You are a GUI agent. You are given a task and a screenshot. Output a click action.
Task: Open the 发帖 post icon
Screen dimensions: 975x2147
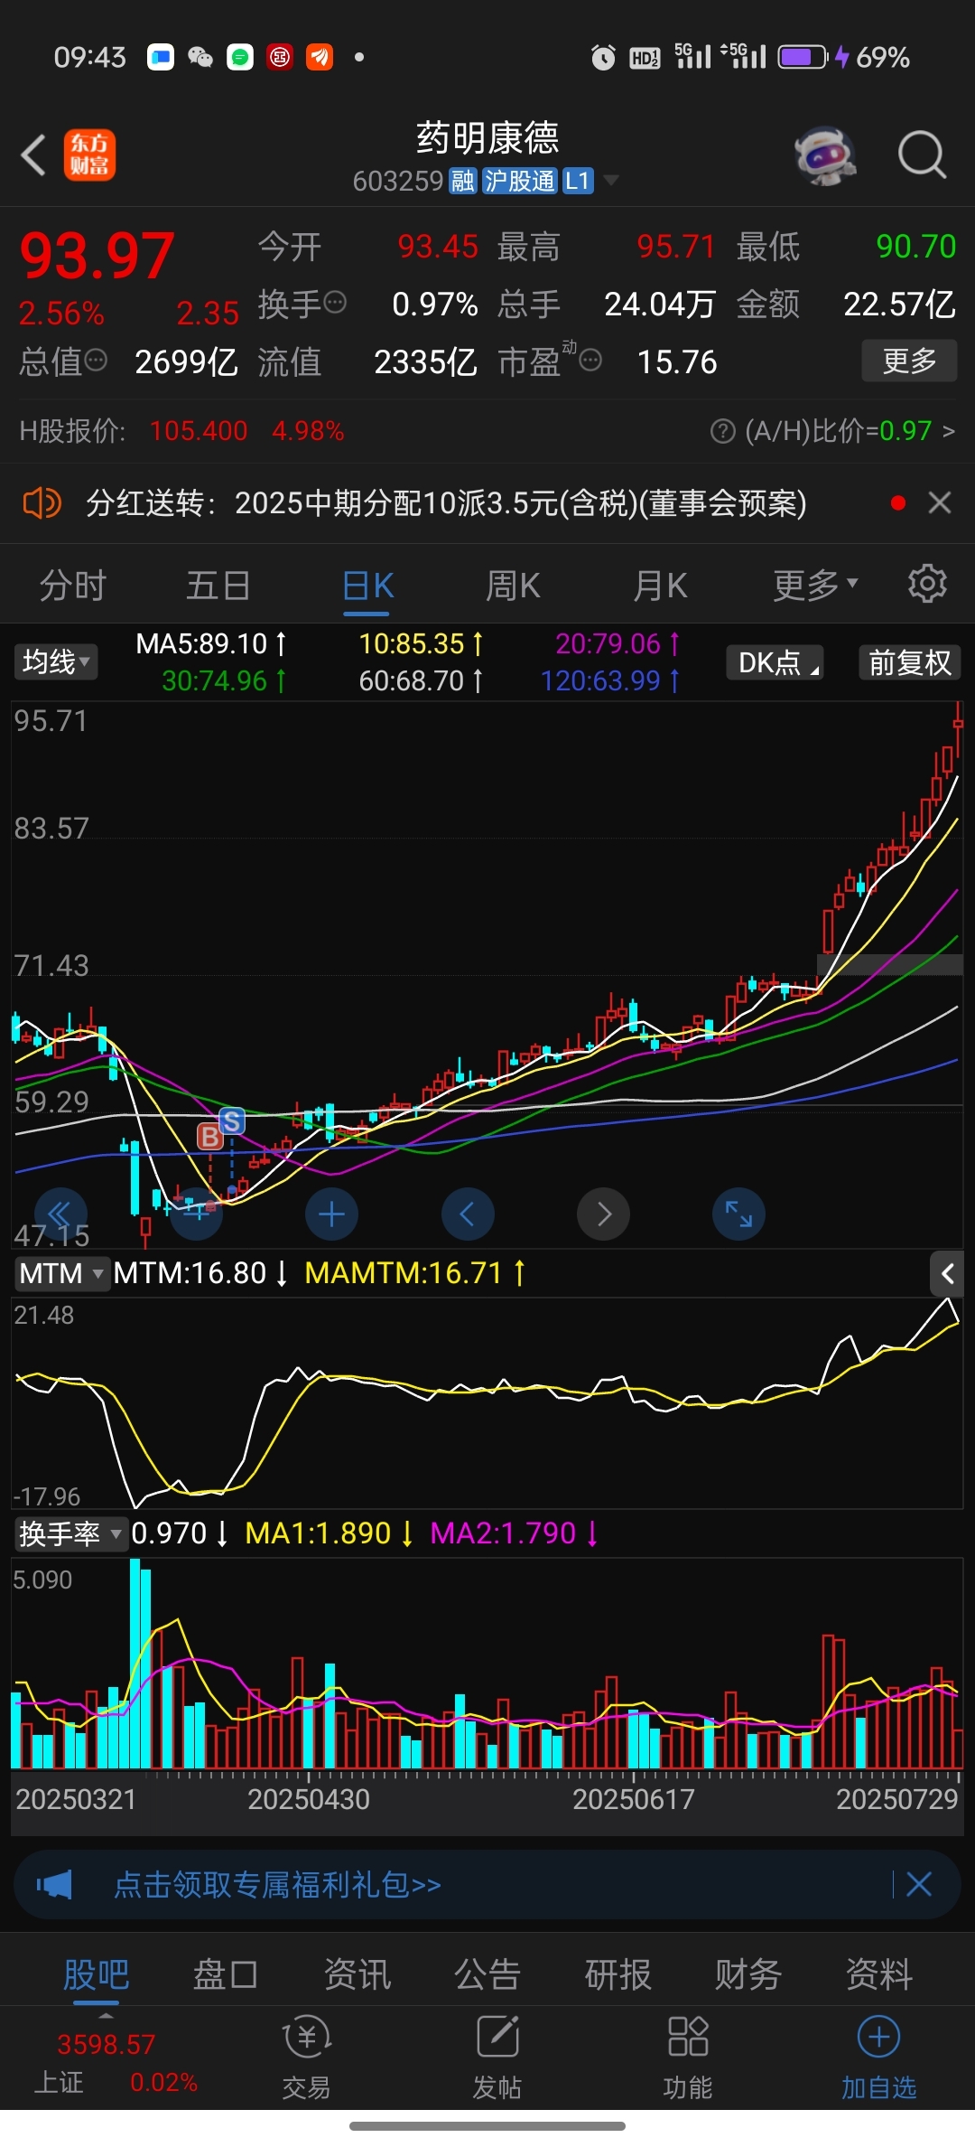coord(497,2057)
